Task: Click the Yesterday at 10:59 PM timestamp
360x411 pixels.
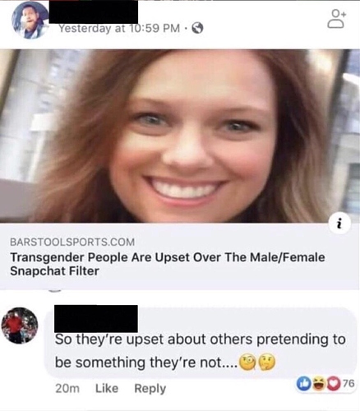Action: [119, 28]
